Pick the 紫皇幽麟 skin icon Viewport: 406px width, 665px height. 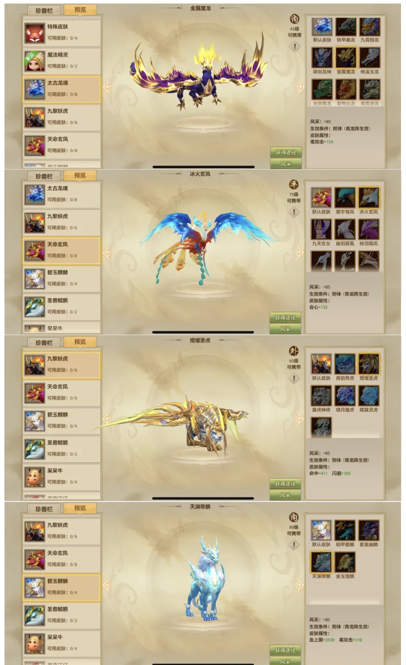click(369, 530)
